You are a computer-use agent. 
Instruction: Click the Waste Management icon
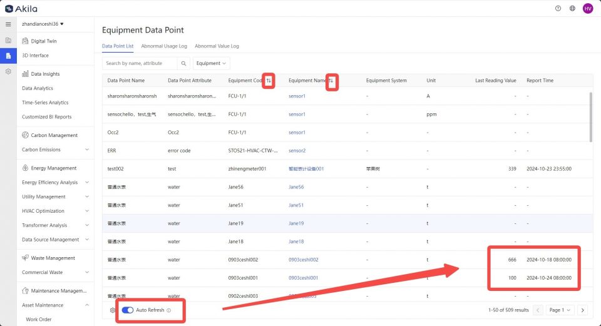(x=25, y=258)
